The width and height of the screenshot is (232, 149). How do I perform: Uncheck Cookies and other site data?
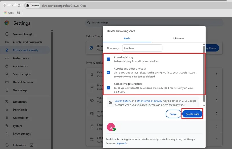pos(108,72)
